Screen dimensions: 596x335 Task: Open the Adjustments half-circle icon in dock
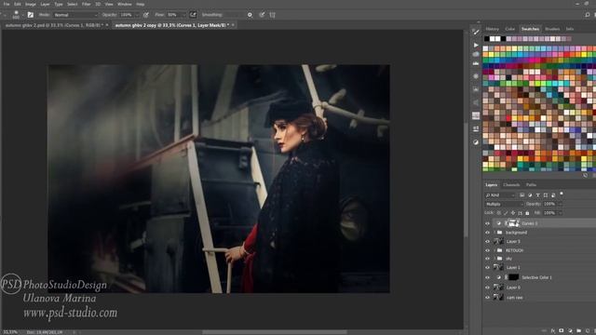[x=476, y=142]
